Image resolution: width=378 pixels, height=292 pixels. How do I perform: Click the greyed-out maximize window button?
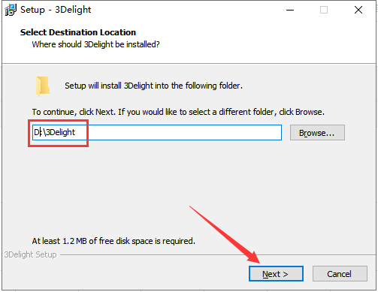324,10
